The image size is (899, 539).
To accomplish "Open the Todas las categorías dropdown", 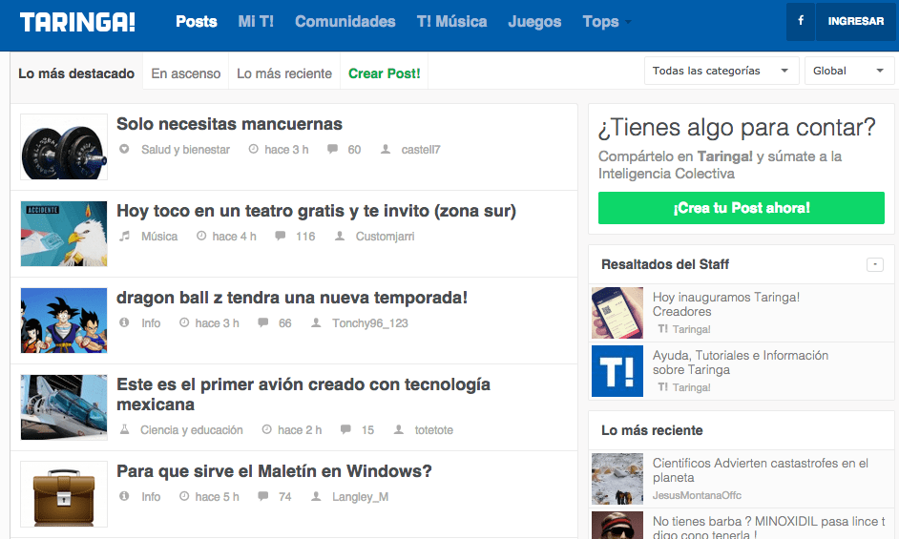I will pyautogui.click(x=721, y=71).
